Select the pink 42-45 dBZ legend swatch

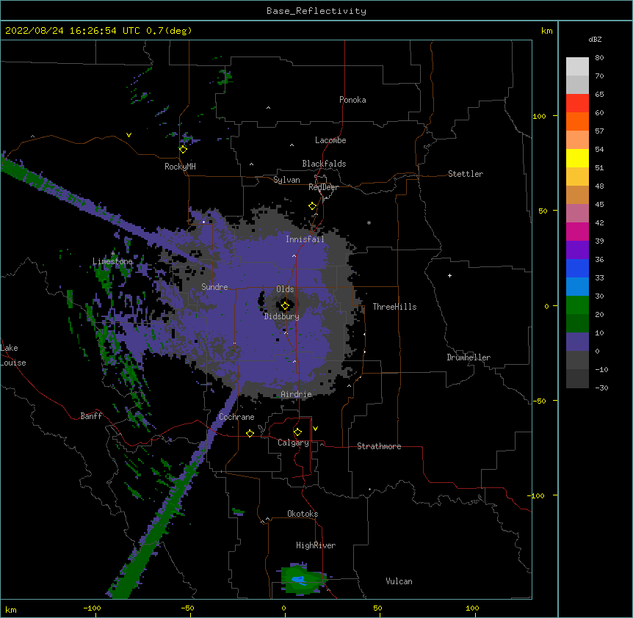pos(577,214)
